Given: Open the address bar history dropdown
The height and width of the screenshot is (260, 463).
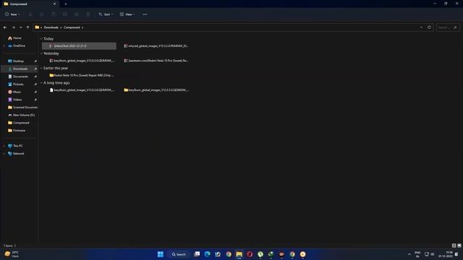Looking at the screenshot, I should (421, 27).
